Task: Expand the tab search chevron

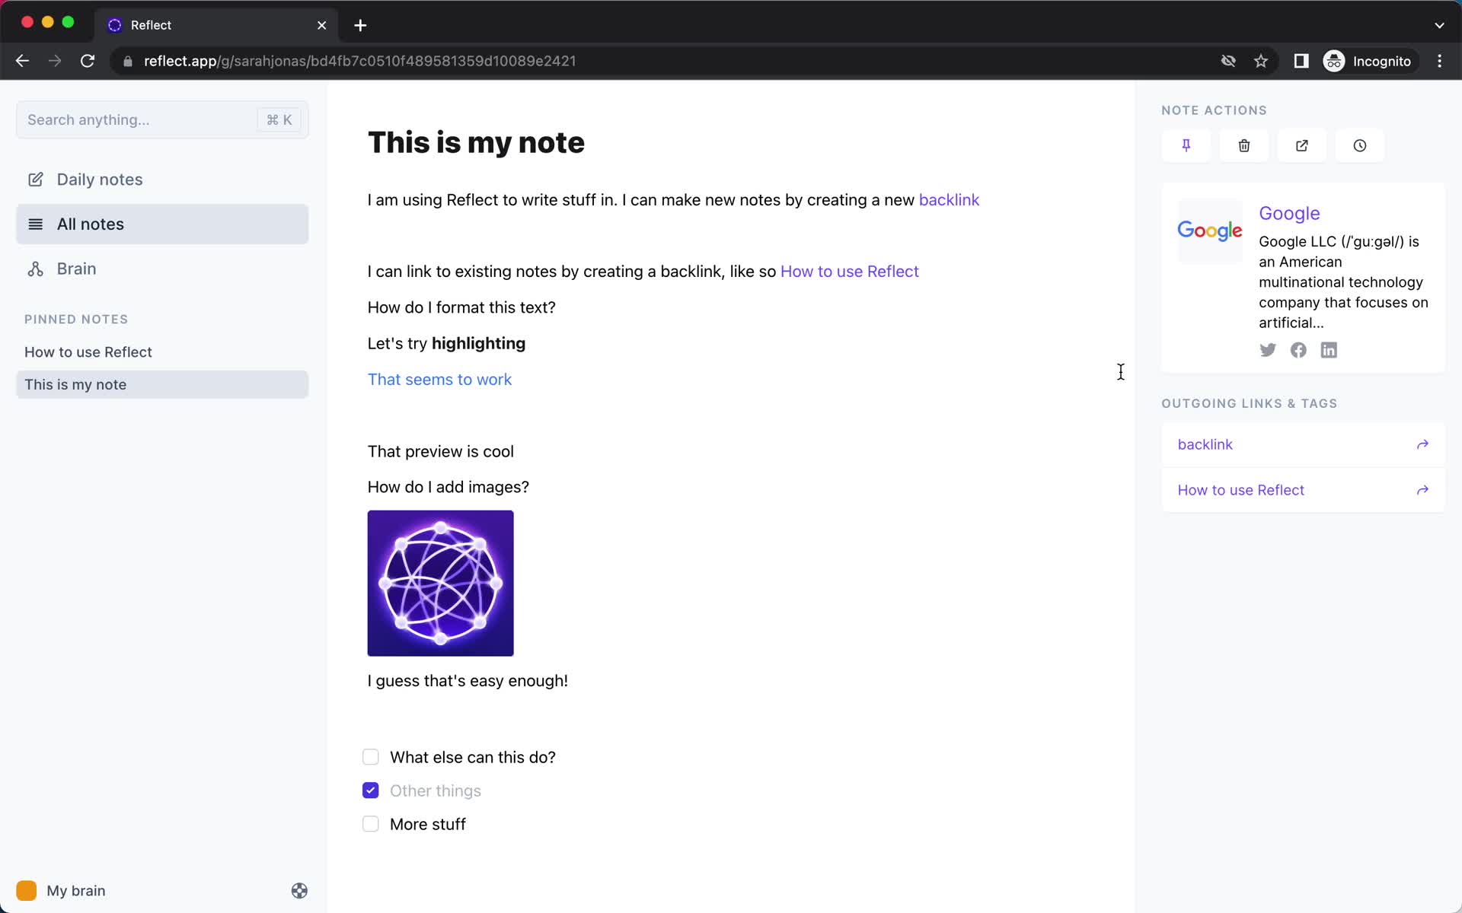Action: pos(1439,25)
